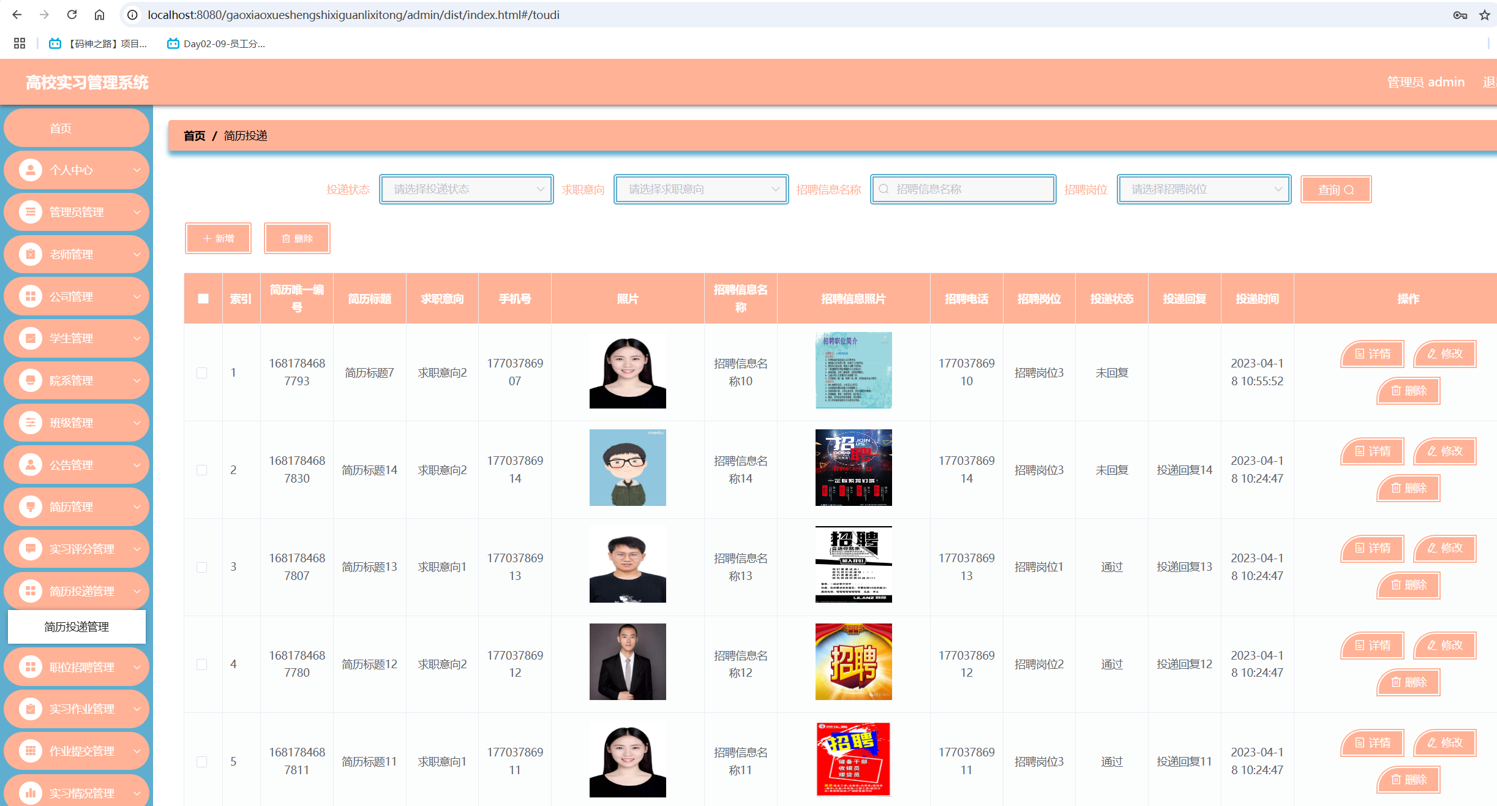Expand the 管理员管理 chevron
The width and height of the screenshot is (1497, 806).
click(137, 212)
